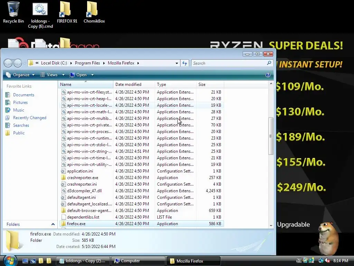Click Switch between windows quick launch icon
354x266 pixels.
tap(33, 261)
